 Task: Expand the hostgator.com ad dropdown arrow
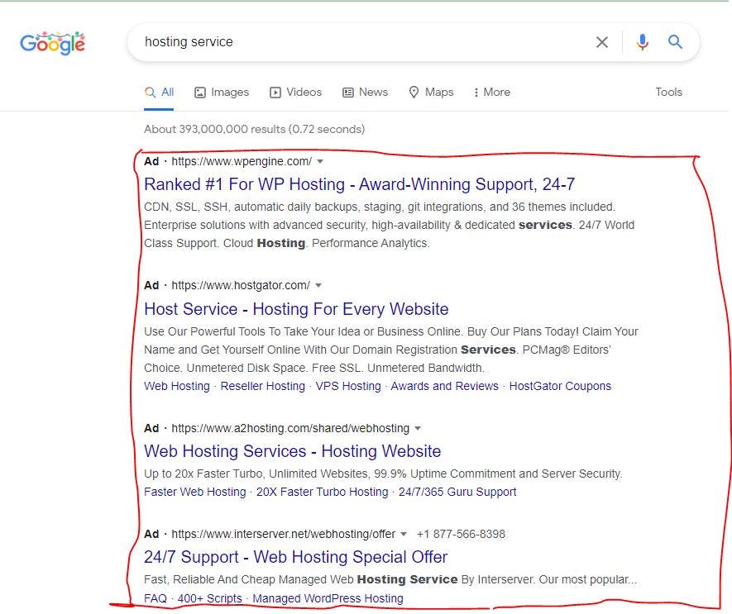tap(318, 286)
